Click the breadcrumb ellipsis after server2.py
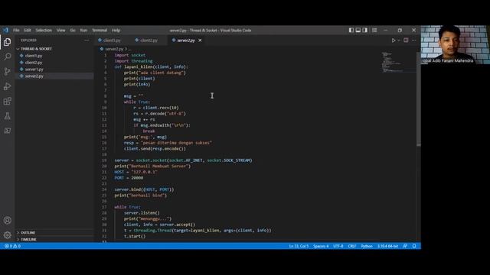The image size is (490, 275). pos(130,49)
